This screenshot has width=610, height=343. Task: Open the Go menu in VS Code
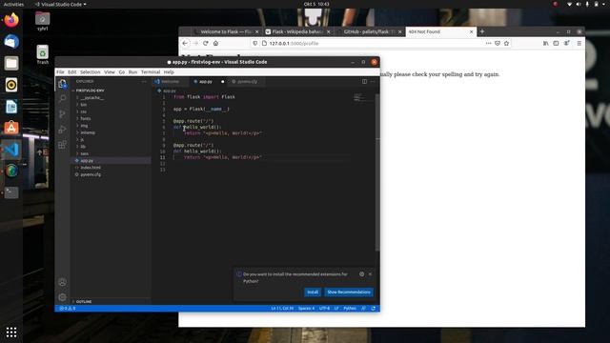122,72
